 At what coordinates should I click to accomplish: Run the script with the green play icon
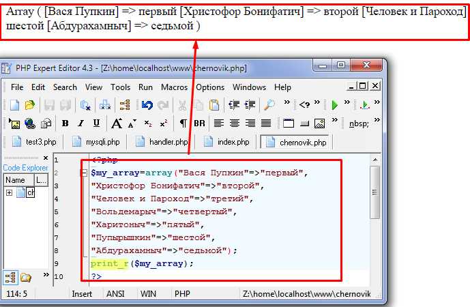(334, 105)
